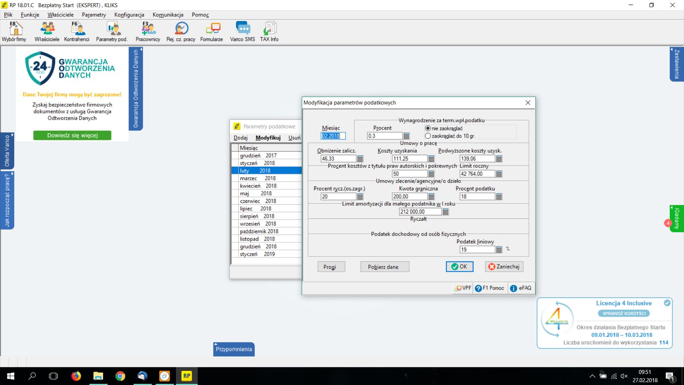Screen dimensions: 684x385
Task: Open the Funkcje menu
Action: [x=30, y=15]
